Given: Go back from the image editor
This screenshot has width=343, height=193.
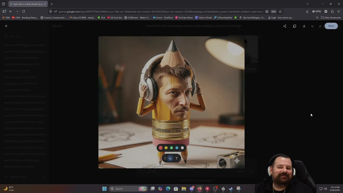Looking at the screenshot, I should click(6, 26).
